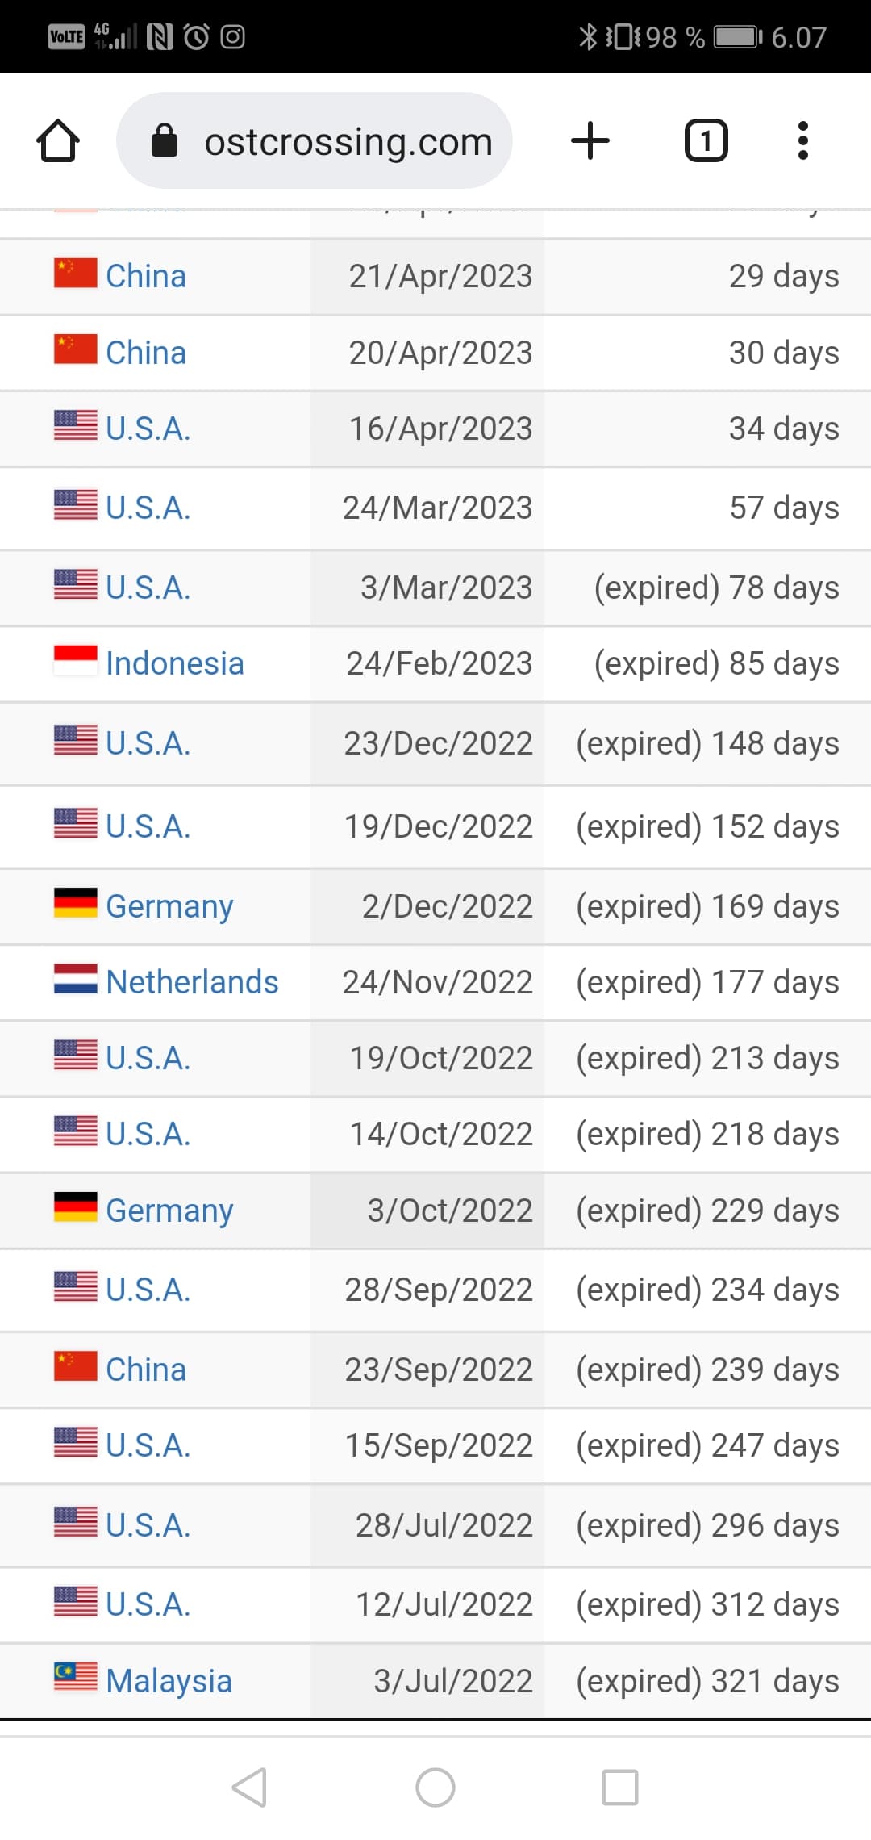Open the U.S.A. link dated 16/Apr/2023
The width and height of the screenshot is (871, 1840).
(148, 429)
